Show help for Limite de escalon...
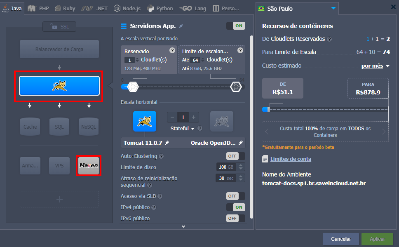This screenshot has width=399, height=247. coord(240,50)
